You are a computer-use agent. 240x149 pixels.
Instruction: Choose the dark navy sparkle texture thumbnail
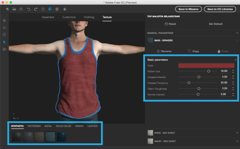[61, 137]
